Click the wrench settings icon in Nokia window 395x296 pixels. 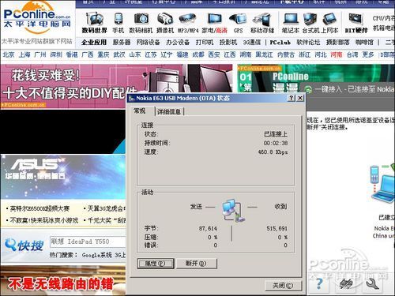[373, 283]
